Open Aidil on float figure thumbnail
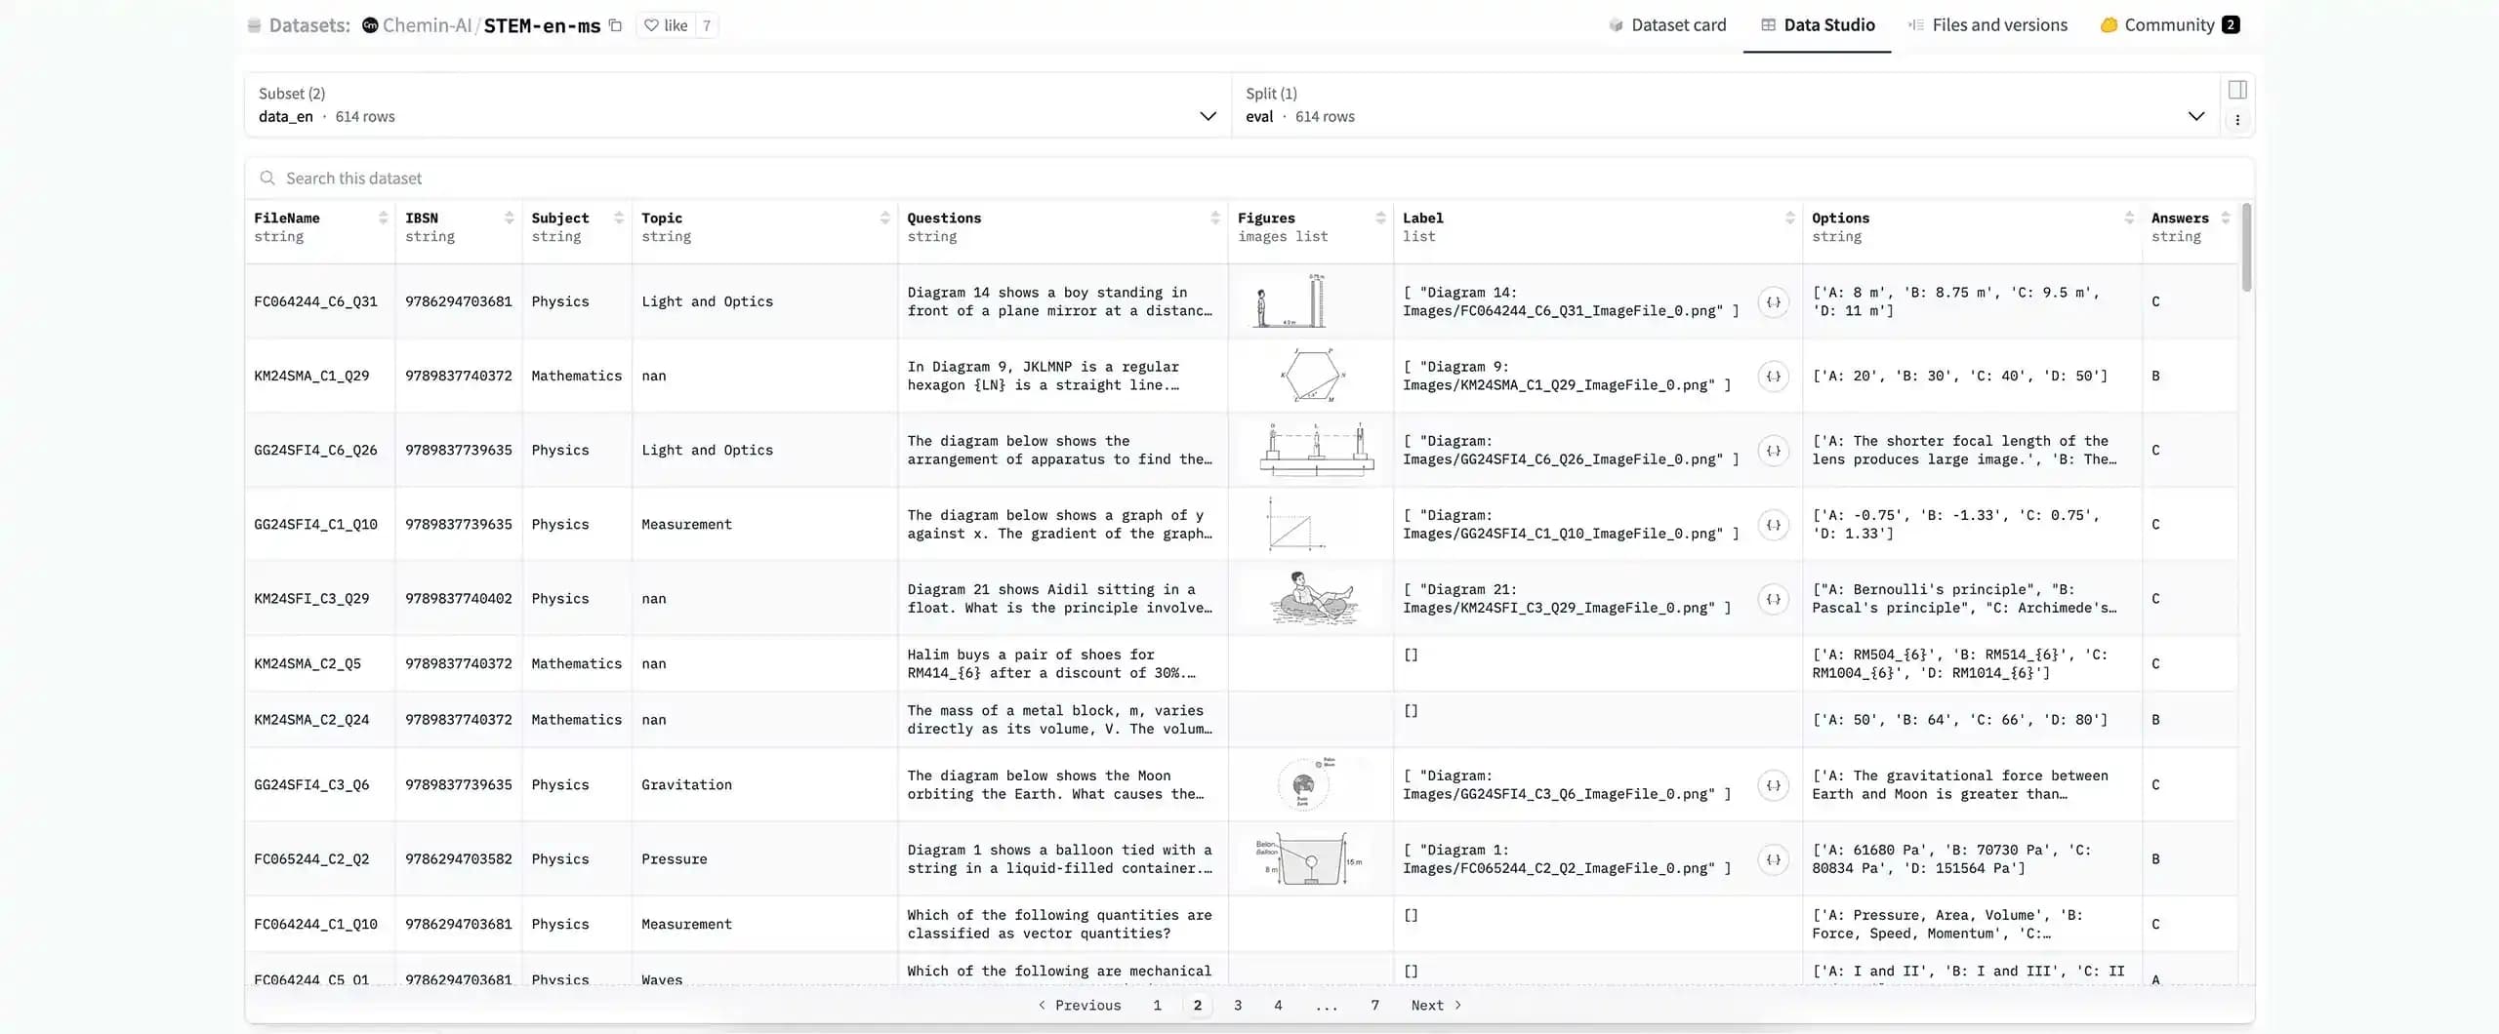The height and width of the screenshot is (1034, 2499). pos(1313,598)
